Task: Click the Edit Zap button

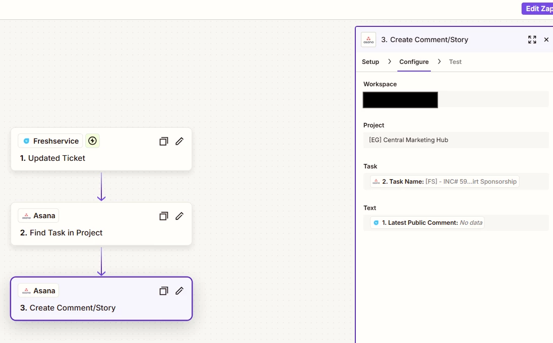Action: (x=537, y=9)
